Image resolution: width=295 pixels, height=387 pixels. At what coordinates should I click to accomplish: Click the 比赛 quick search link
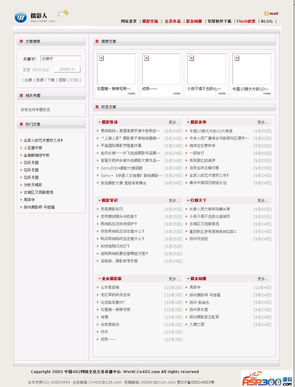tap(28, 80)
